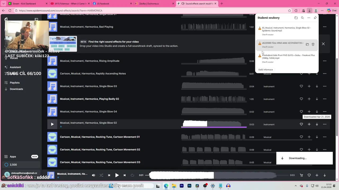The image size is (339, 190).
Task: Add Single Blow 02 to a playlist
Action: pos(309,124)
